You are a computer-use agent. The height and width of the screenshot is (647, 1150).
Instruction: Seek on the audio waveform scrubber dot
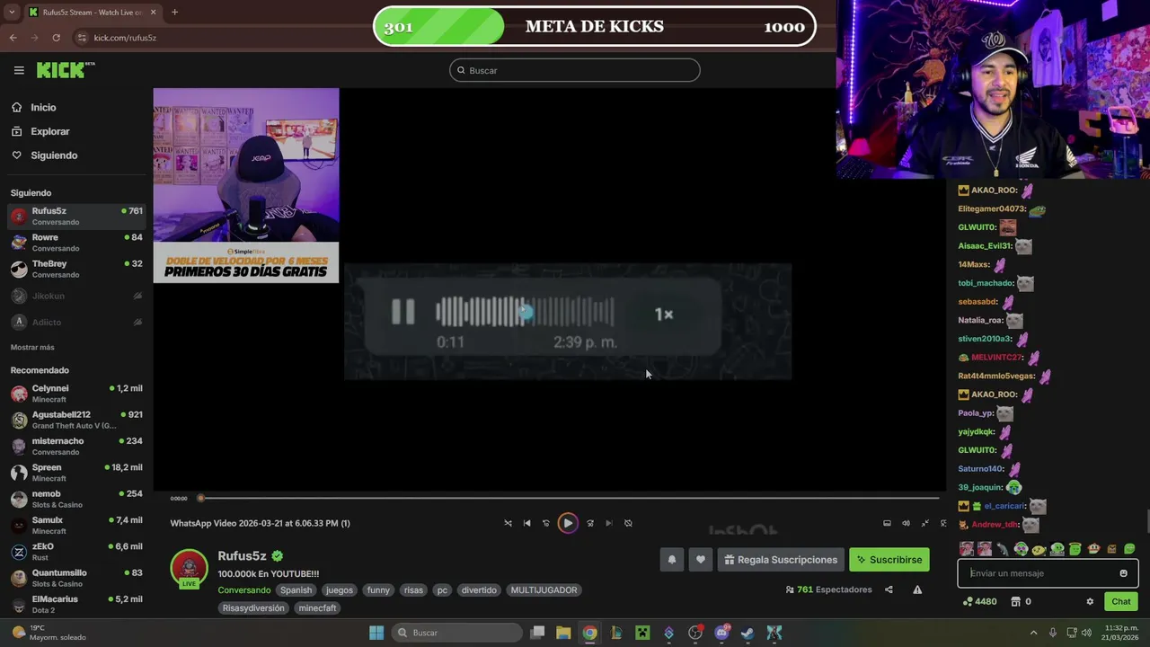tap(526, 312)
